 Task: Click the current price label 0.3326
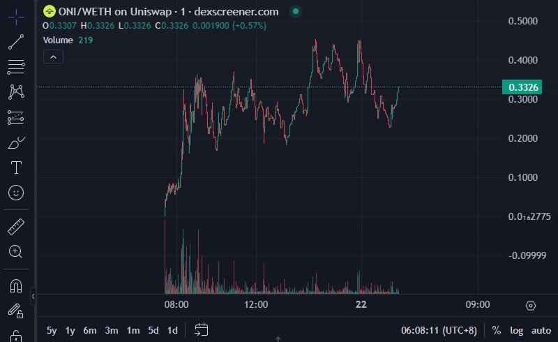522,87
